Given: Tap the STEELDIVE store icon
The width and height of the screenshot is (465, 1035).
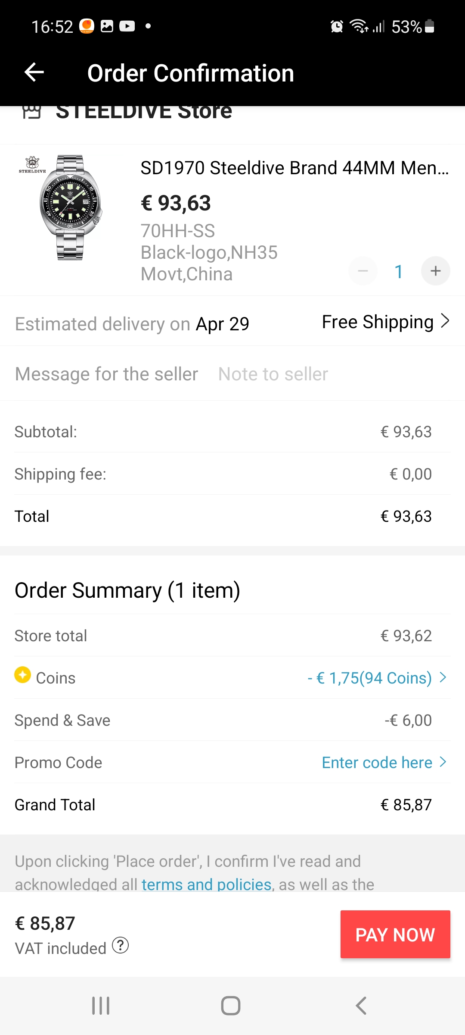Looking at the screenshot, I should pos(31,112).
